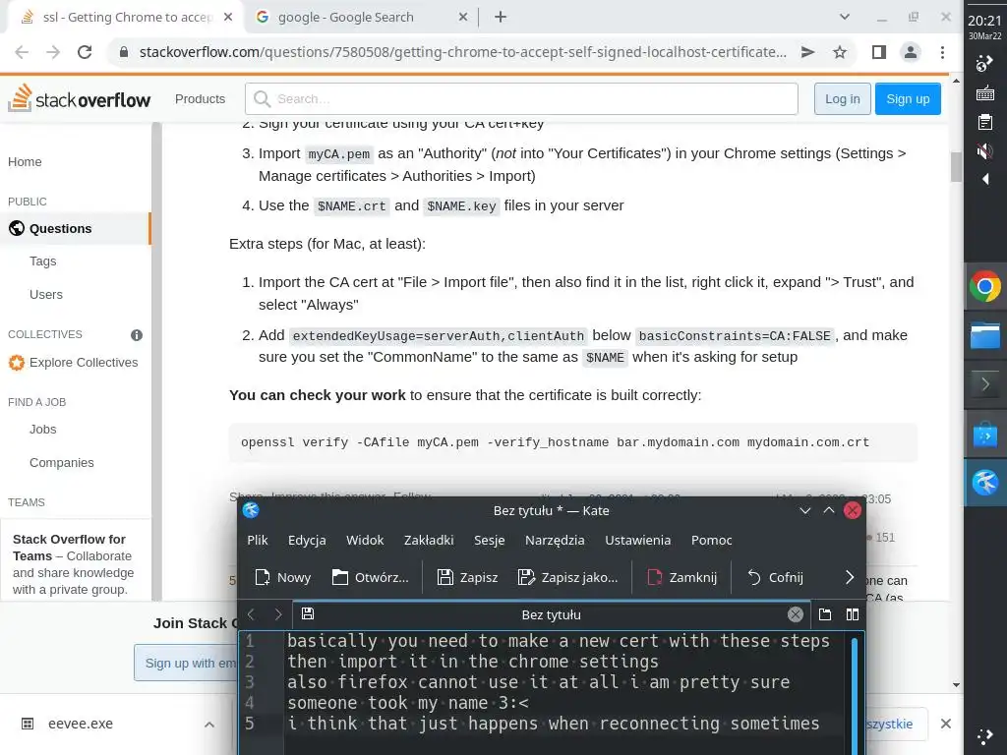Image resolution: width=1007 pixels, height=755 pixels.
Task: Open Chrome profile avatar
Action: [x=911, y=52]
